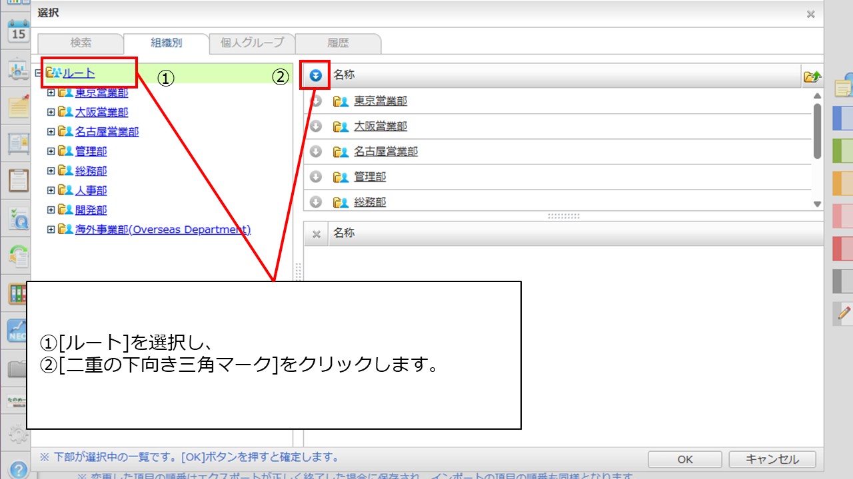Open 東京営業部 link in the right list
The height and width of the screenshot is (479, 853).
381,101
